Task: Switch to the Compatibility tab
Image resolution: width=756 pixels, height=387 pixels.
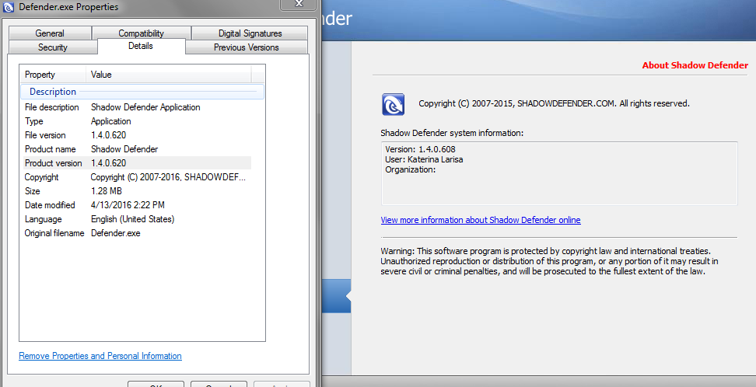Action: click(142, 33)
